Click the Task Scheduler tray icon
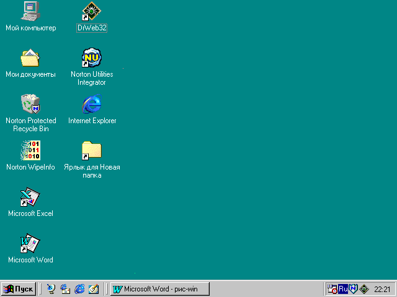Image resolution: width=397 pixels, height=297 pixels. pyautogui.click(x=332, y=289)
